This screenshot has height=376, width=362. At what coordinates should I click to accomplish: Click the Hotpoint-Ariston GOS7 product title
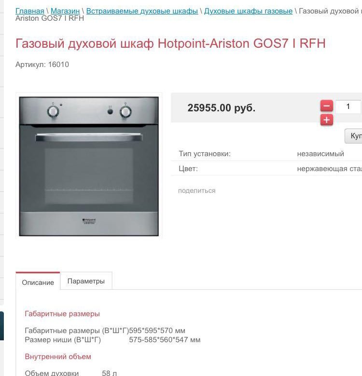[x=170, y=43]
